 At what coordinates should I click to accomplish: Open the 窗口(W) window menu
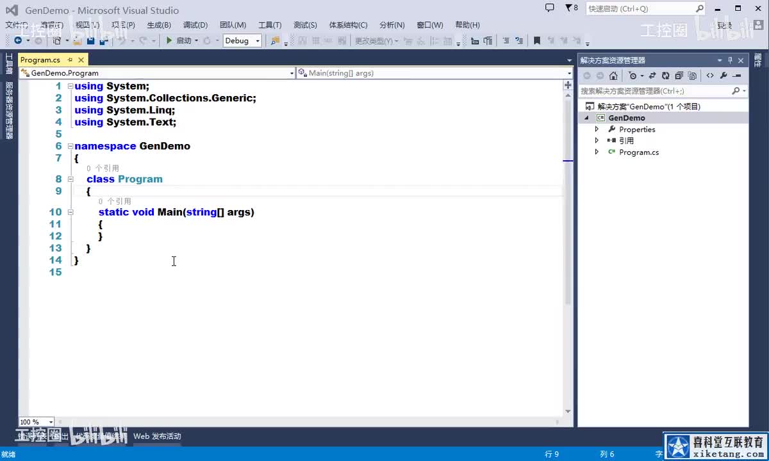coord(430,25)
